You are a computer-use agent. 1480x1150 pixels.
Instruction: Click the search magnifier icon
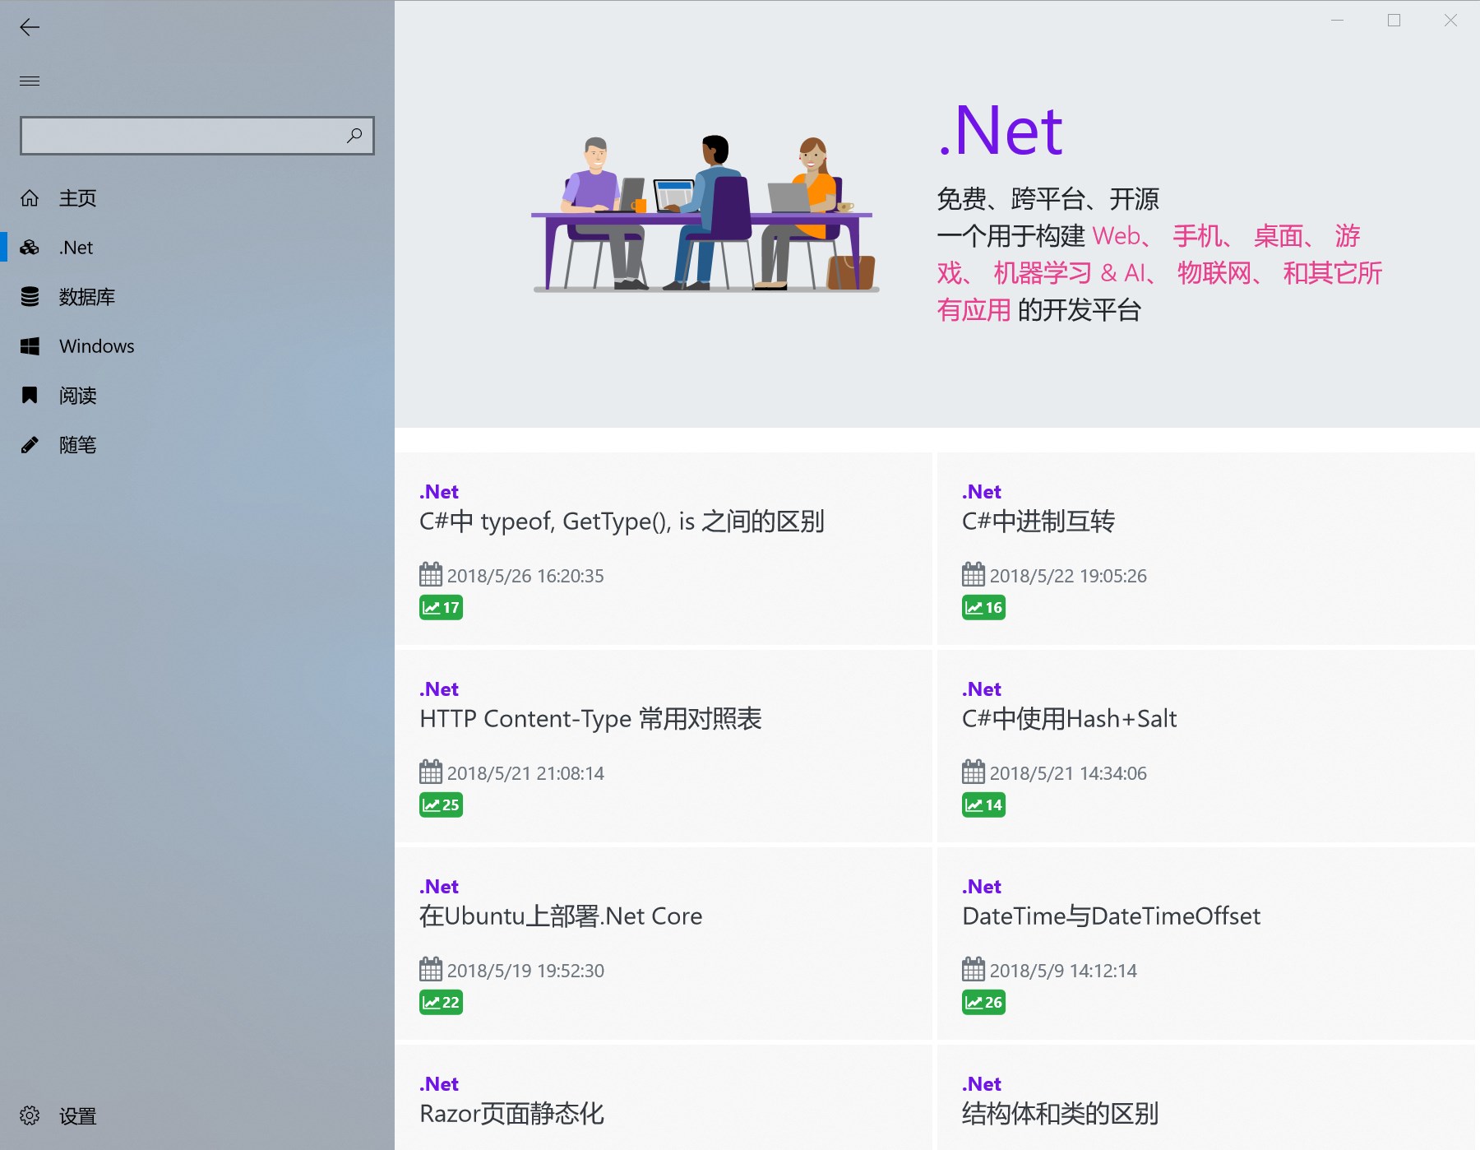pos(354,136)
